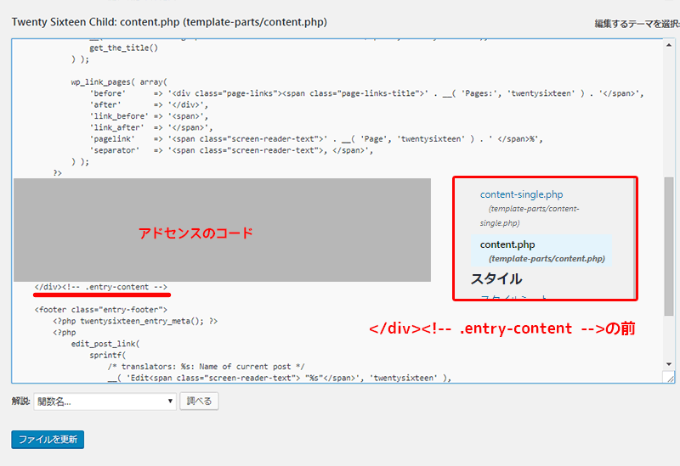This screenshot has height=466, width=680.
Task: Open the content-single.php template file
Action: [x=521, y=194]
